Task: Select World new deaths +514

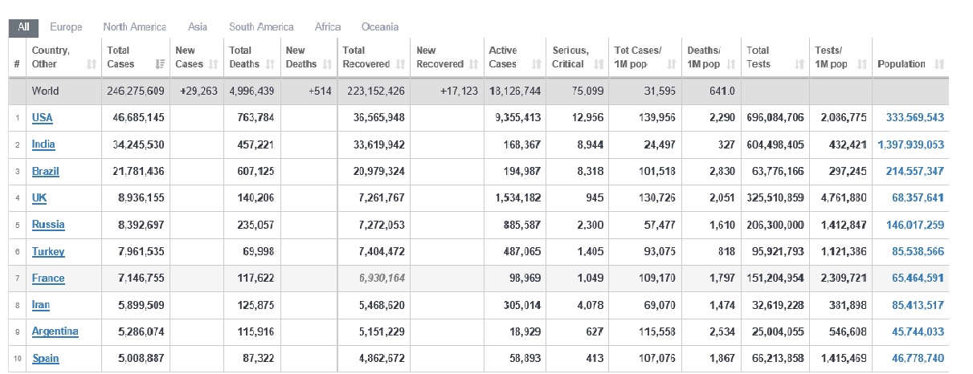Action: 320,91
